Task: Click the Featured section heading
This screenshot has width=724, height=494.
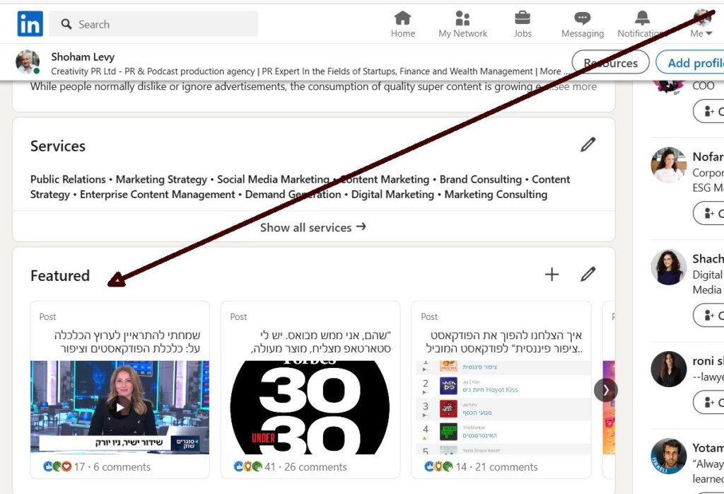Action: [x=60, y=275]
